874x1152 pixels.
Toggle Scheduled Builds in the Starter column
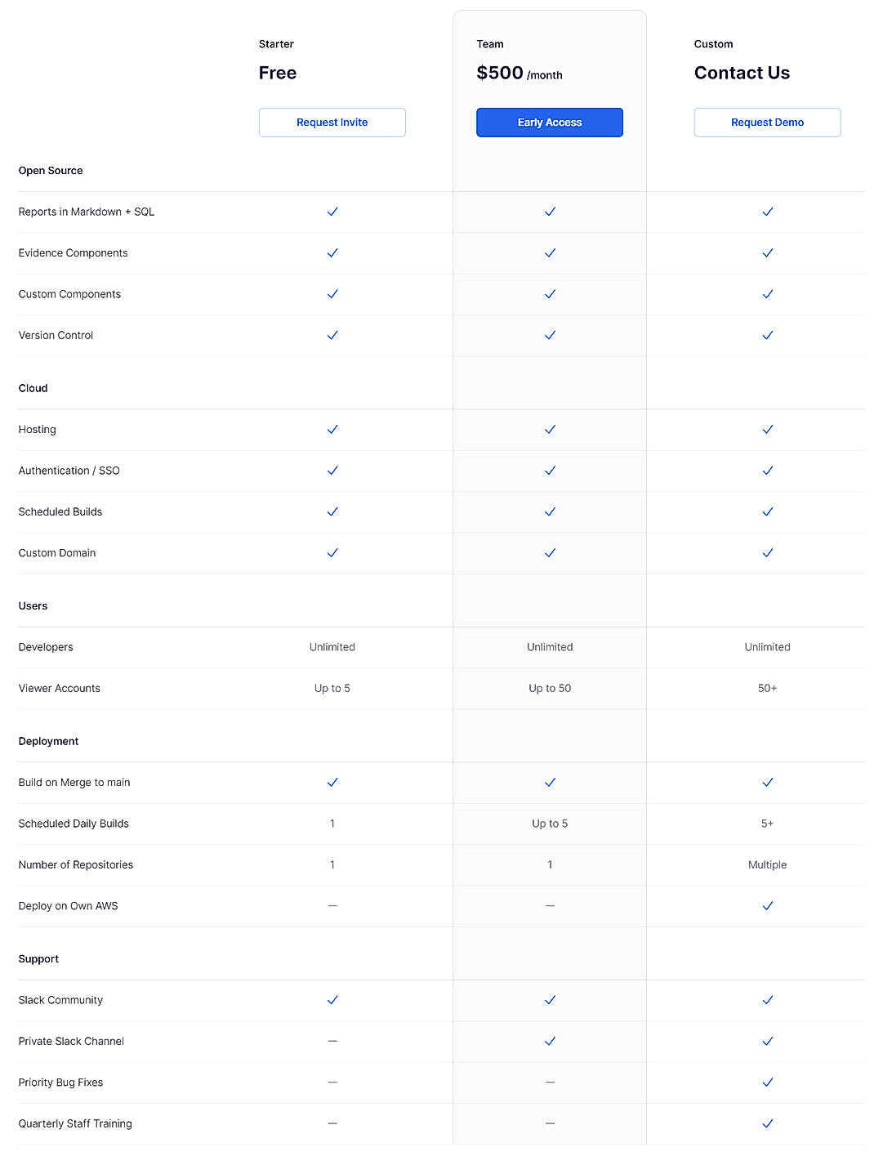332,511
